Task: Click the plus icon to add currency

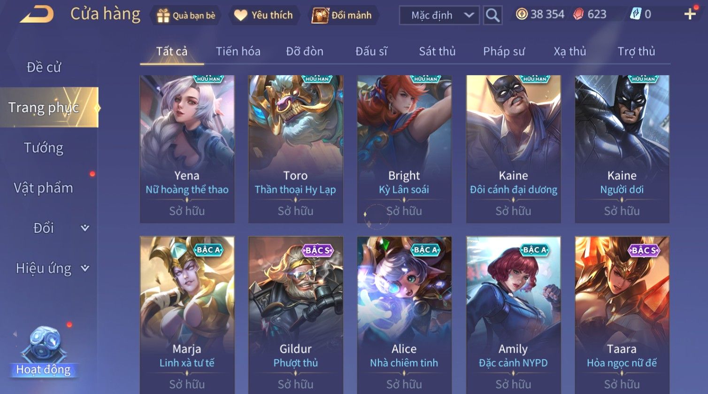Action: (x=690, y=14)
